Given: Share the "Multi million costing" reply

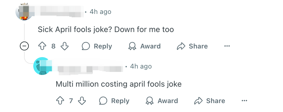Looking at the screenshot, I should [210, 101].
